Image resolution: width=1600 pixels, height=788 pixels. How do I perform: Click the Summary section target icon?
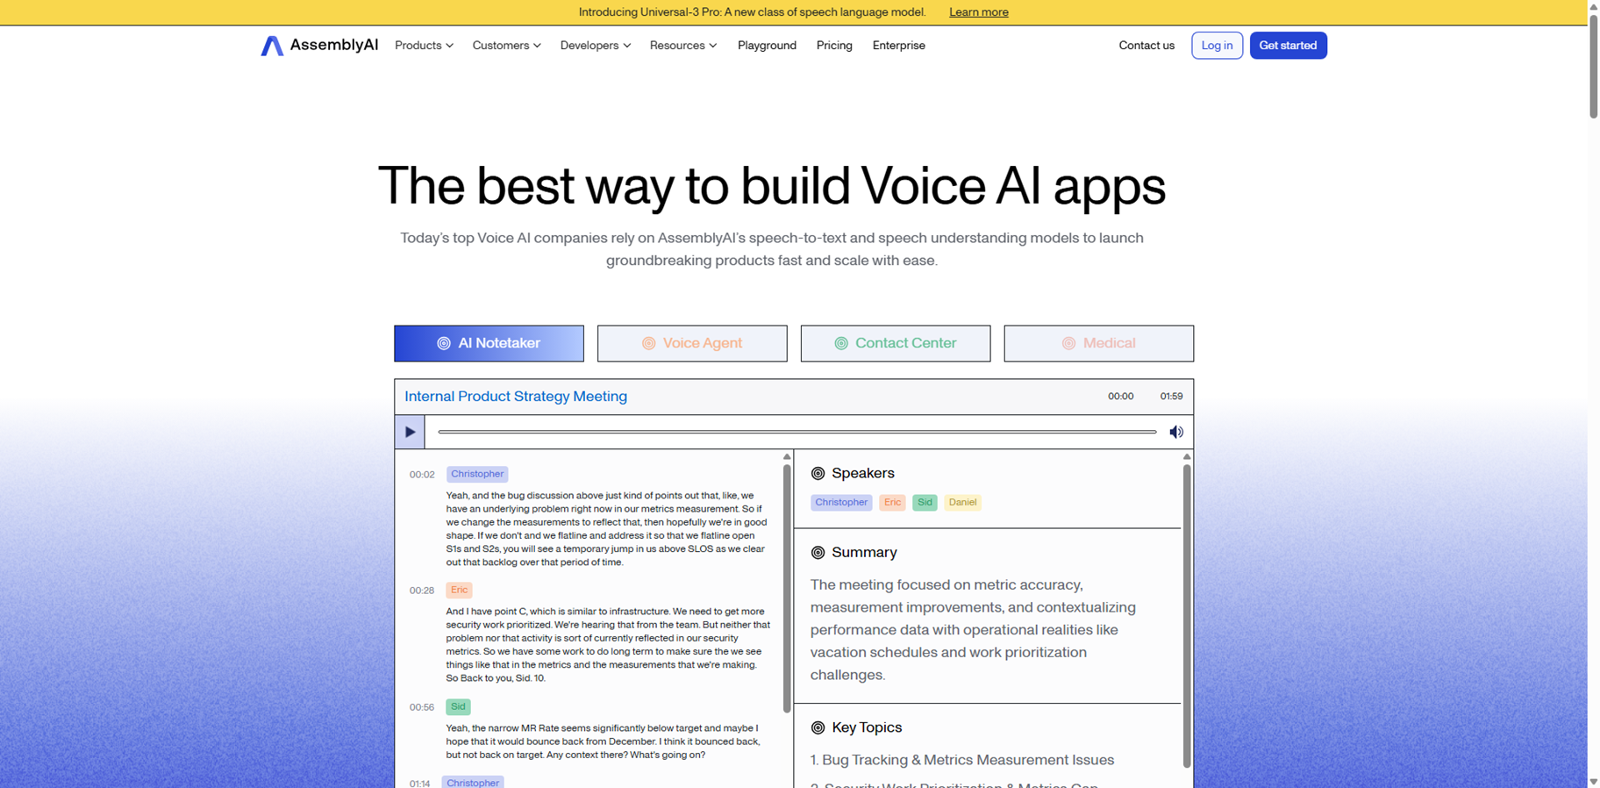[x=818, y=553]
